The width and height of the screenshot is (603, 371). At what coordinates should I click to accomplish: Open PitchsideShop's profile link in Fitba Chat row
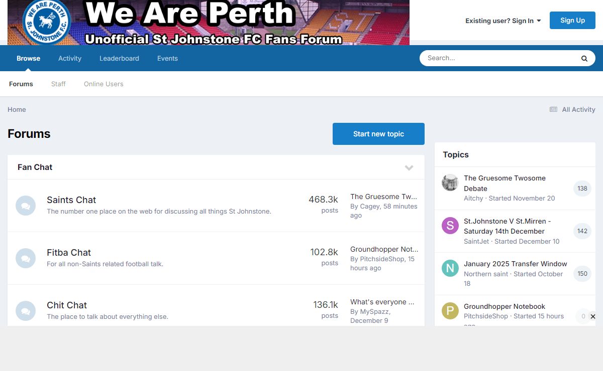(382, 259)
